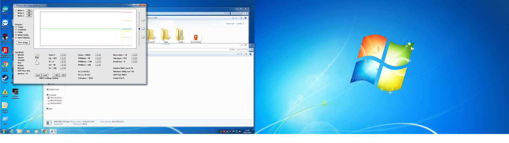Click the volume icon in system tray

(240, 131)
